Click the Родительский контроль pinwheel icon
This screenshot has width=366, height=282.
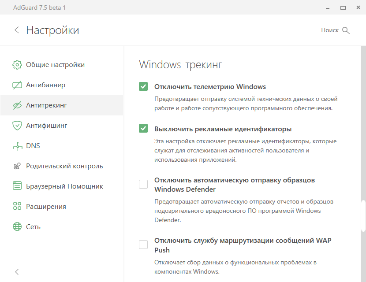click(17, 166)
